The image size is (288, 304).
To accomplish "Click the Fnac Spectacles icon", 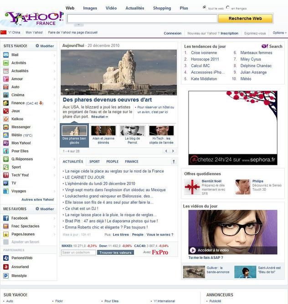I will click(6, 226).
